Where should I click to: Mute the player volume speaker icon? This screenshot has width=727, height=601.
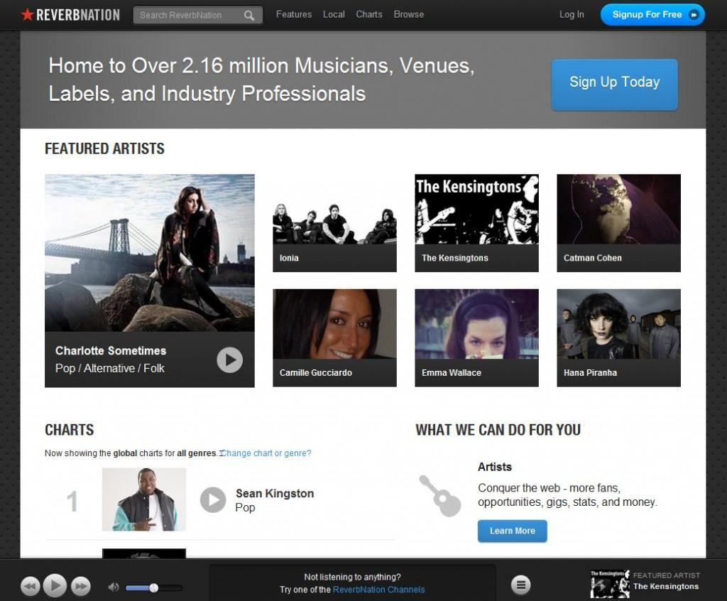pyautogui.click(x=113, y=588)
